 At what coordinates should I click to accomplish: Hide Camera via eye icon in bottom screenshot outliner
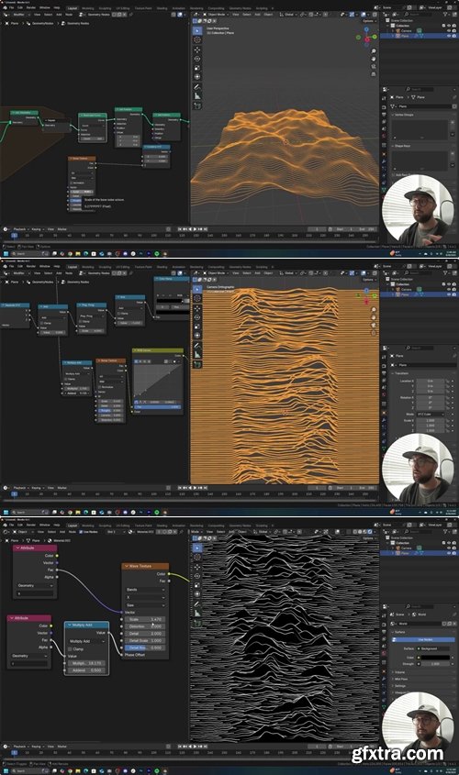449,548
